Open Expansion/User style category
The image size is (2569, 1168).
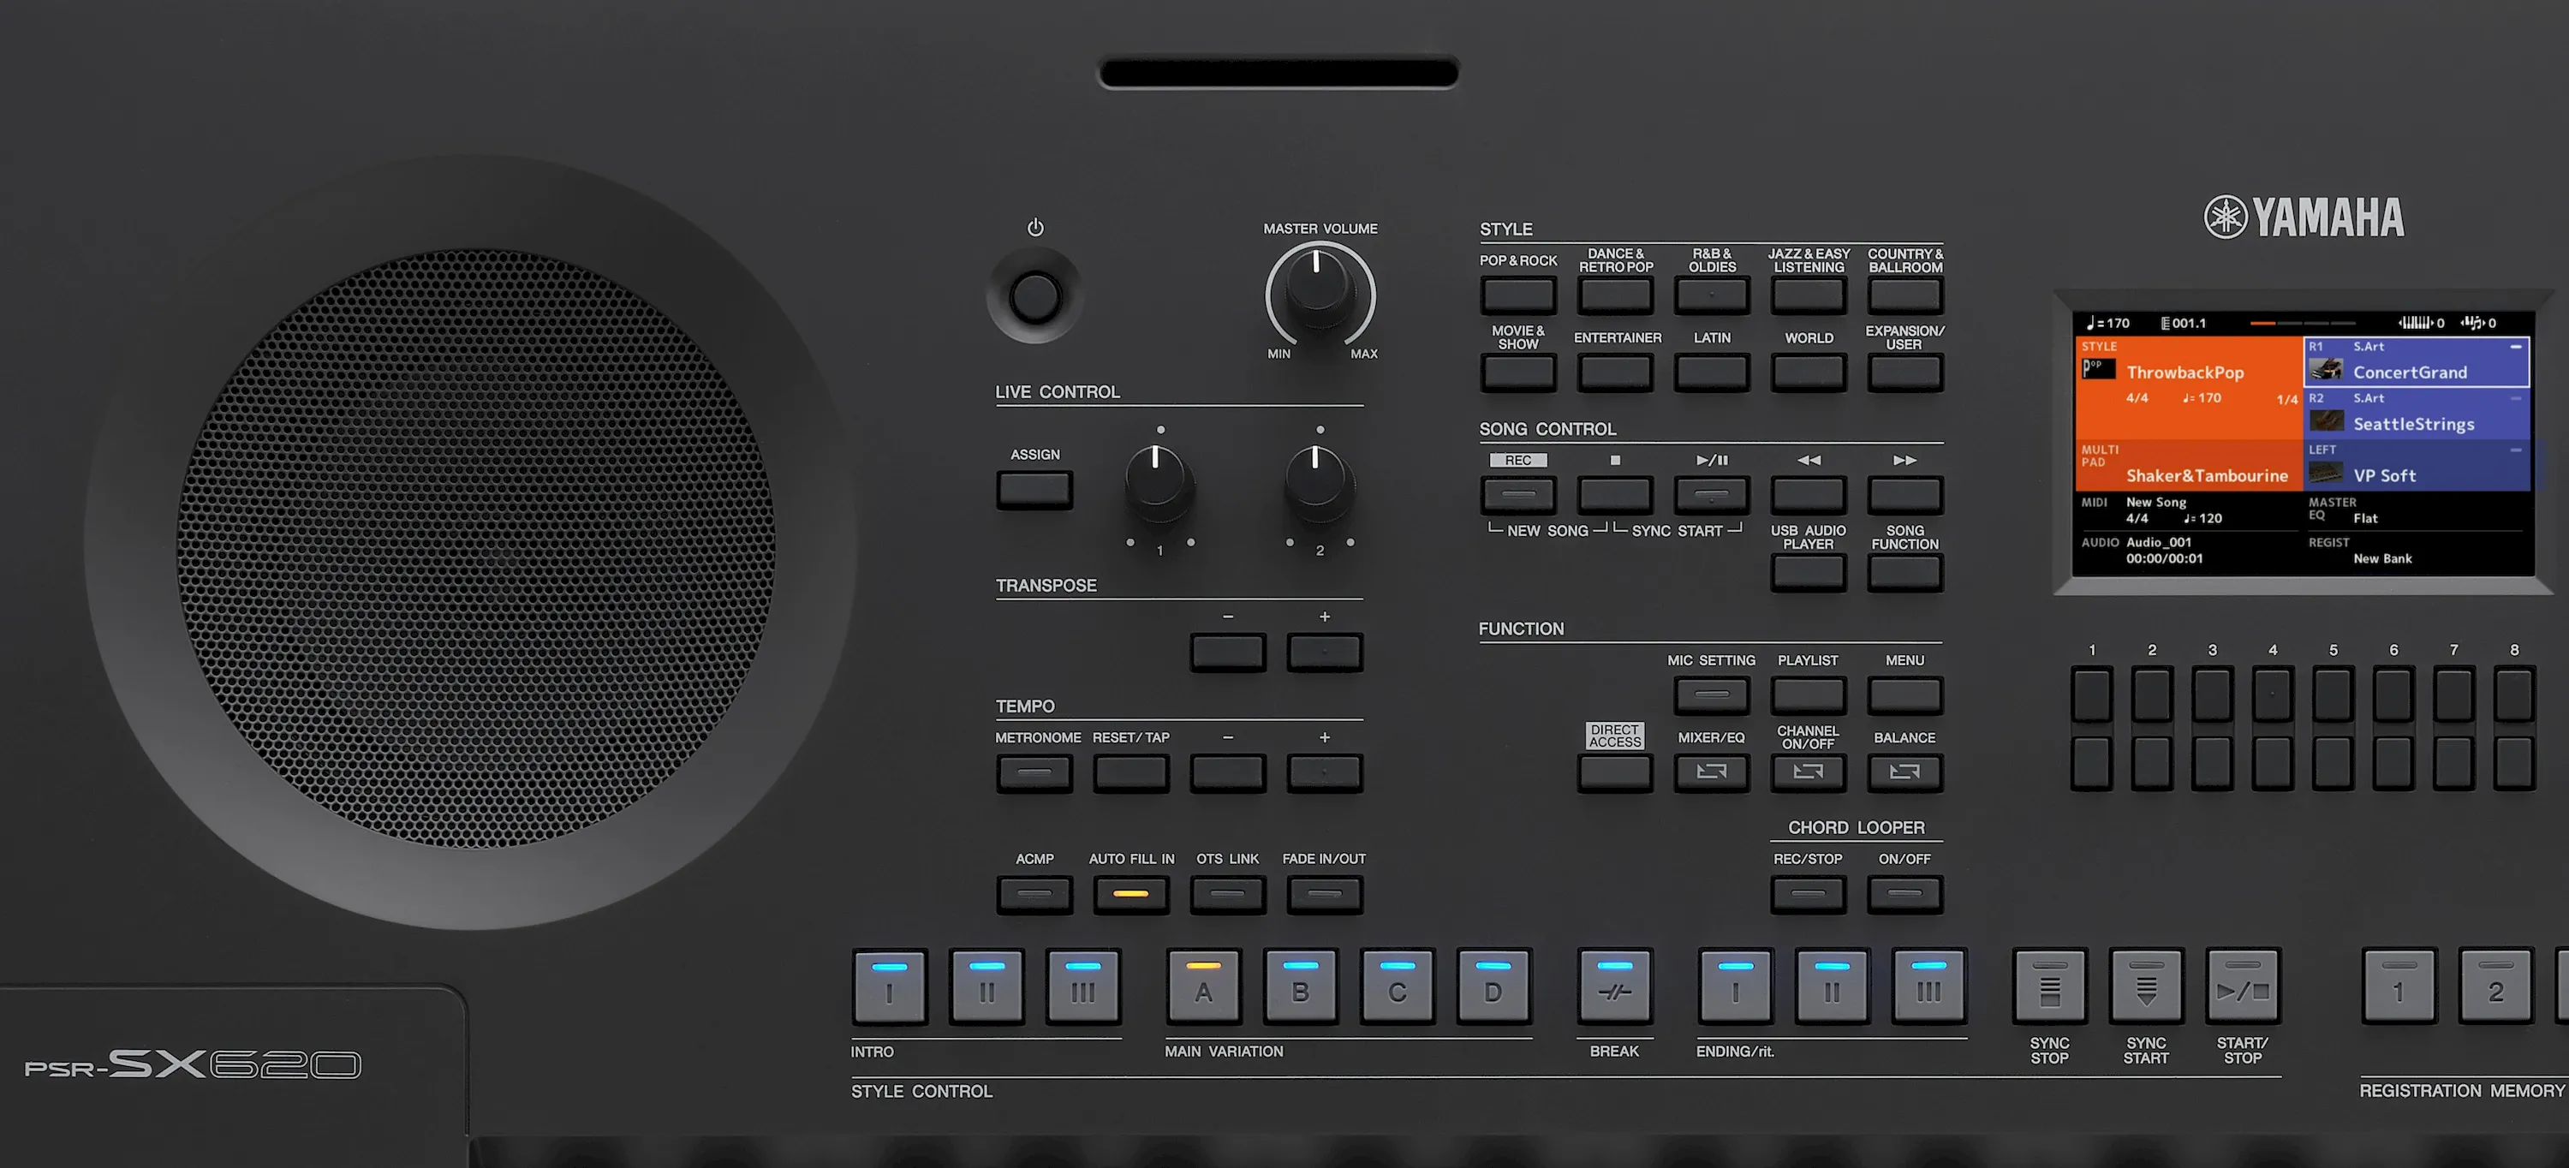click(1904, 373)
